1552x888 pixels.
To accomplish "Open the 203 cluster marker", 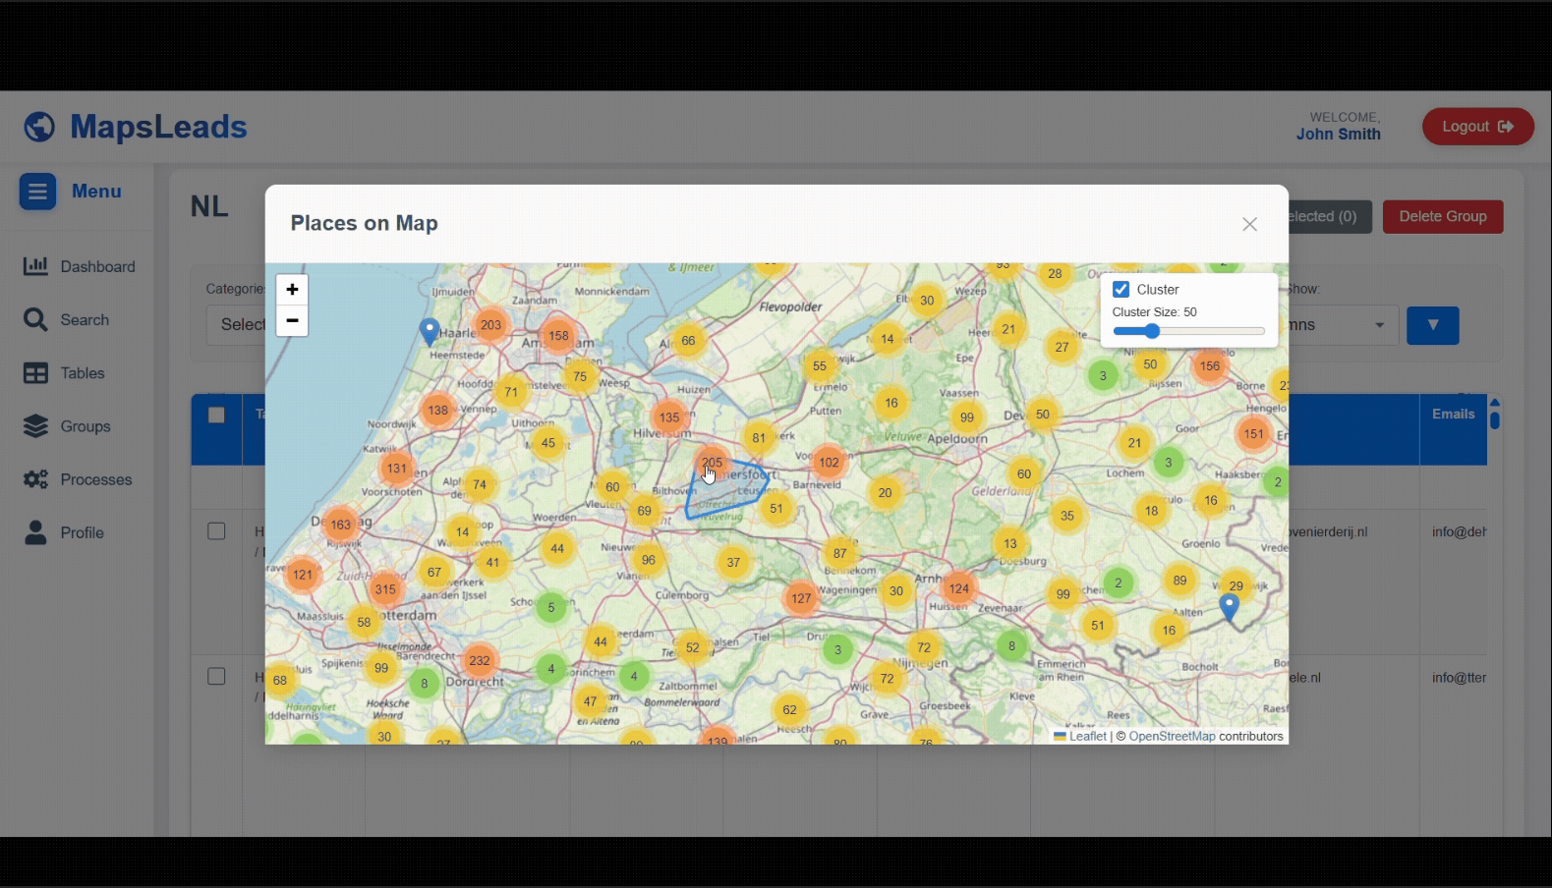I will tap(490, 325).
